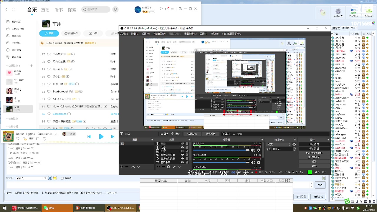
Task: Remove the selected scene
Action: tap(127, 167)
